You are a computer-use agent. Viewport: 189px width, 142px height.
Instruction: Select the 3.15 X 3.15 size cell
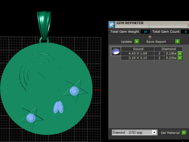tap(137, 58)
